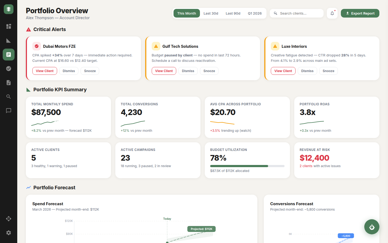This screenshot has height=243, width=388.
Task: Click 'Alex Thompson — Account Director' subtitle
Action: (58, 18)
